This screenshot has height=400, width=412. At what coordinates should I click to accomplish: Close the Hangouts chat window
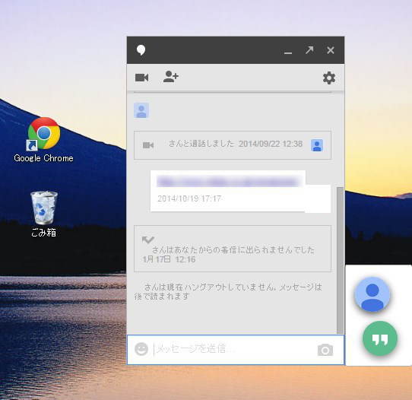coord(331,50)
